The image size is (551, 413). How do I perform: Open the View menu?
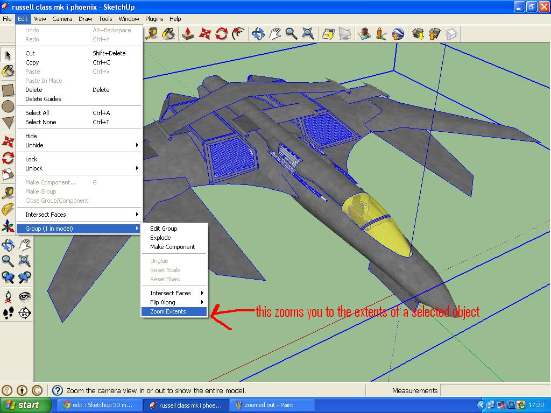[x=40, y=19]
